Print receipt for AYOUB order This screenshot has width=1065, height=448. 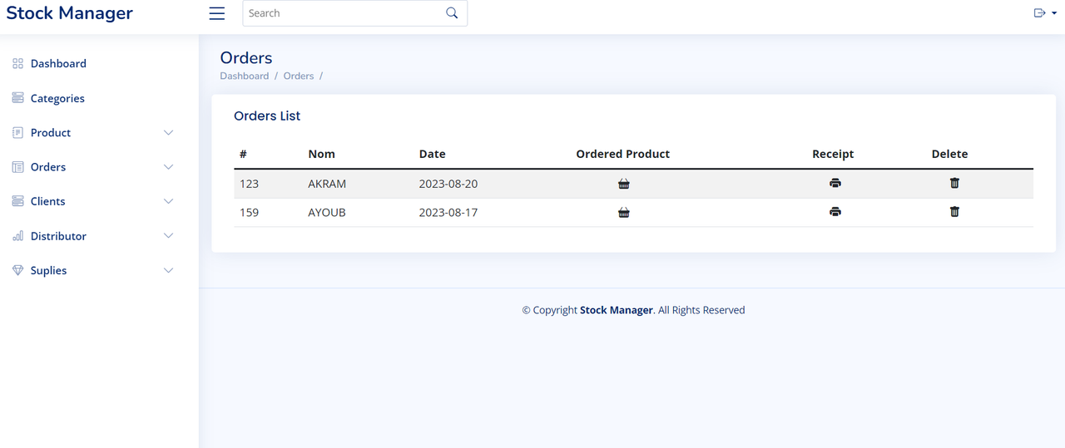click(x=835, y=212)
